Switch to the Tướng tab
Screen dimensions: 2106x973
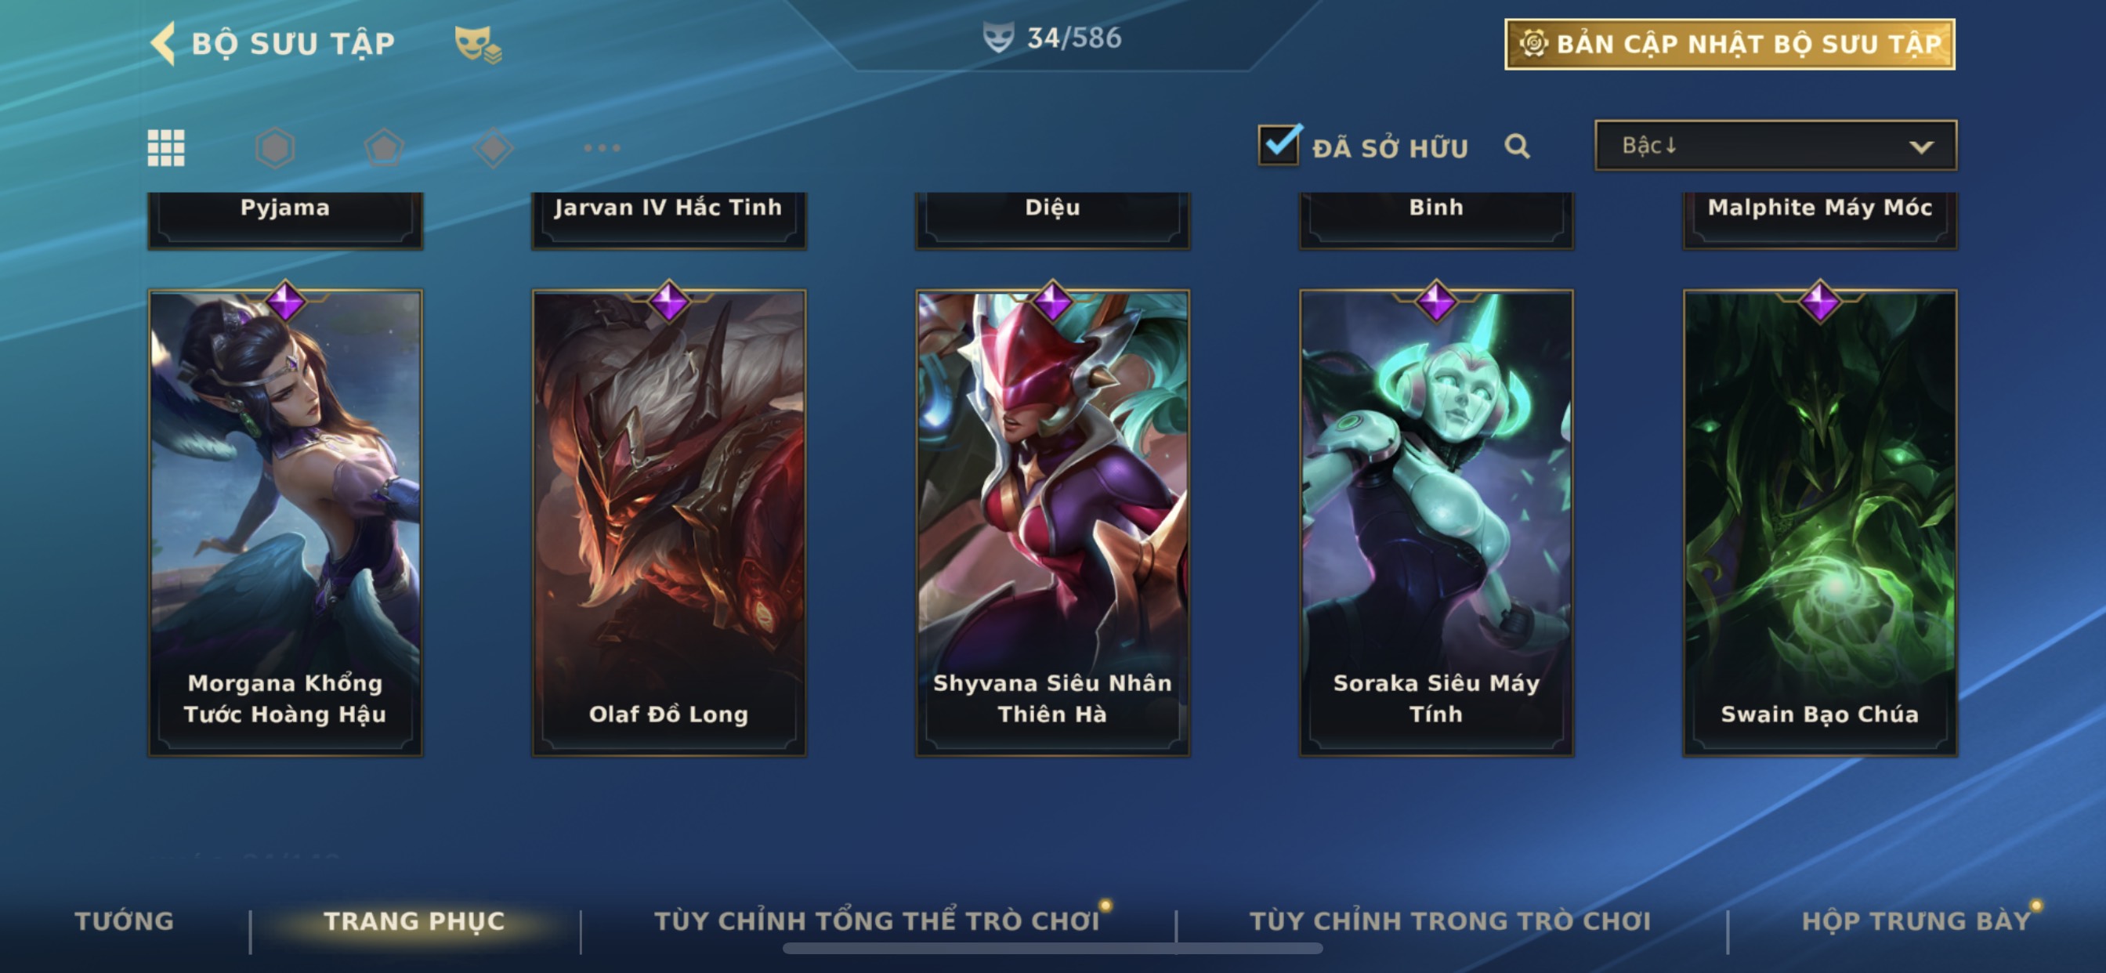tap(125, 921)
